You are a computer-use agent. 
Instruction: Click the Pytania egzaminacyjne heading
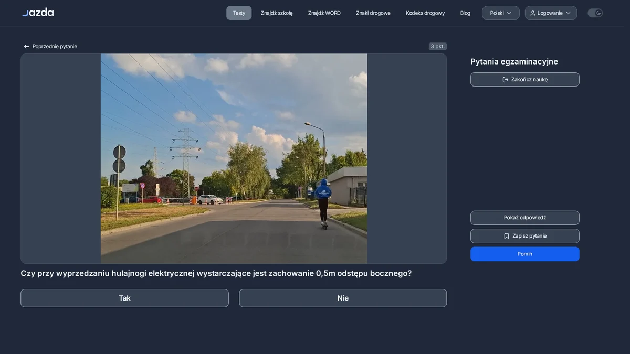click(514, 62)
